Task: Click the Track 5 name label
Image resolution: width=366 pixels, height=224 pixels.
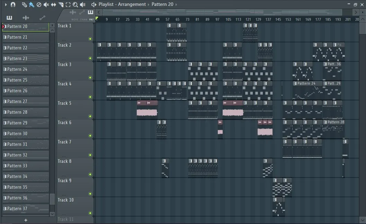Action: click(x=64, y=103)
